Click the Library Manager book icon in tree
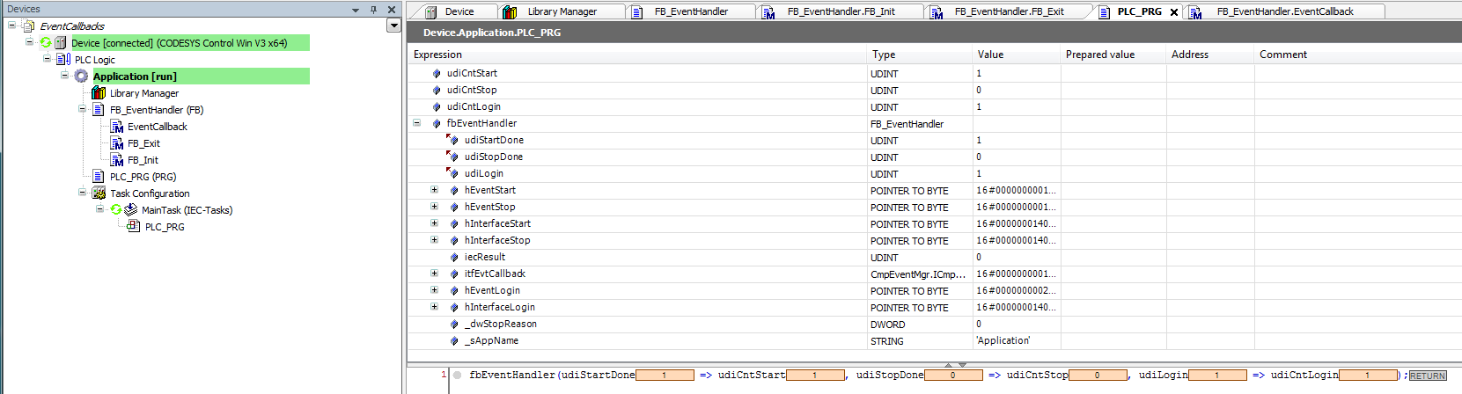 (x=99, y=93)
